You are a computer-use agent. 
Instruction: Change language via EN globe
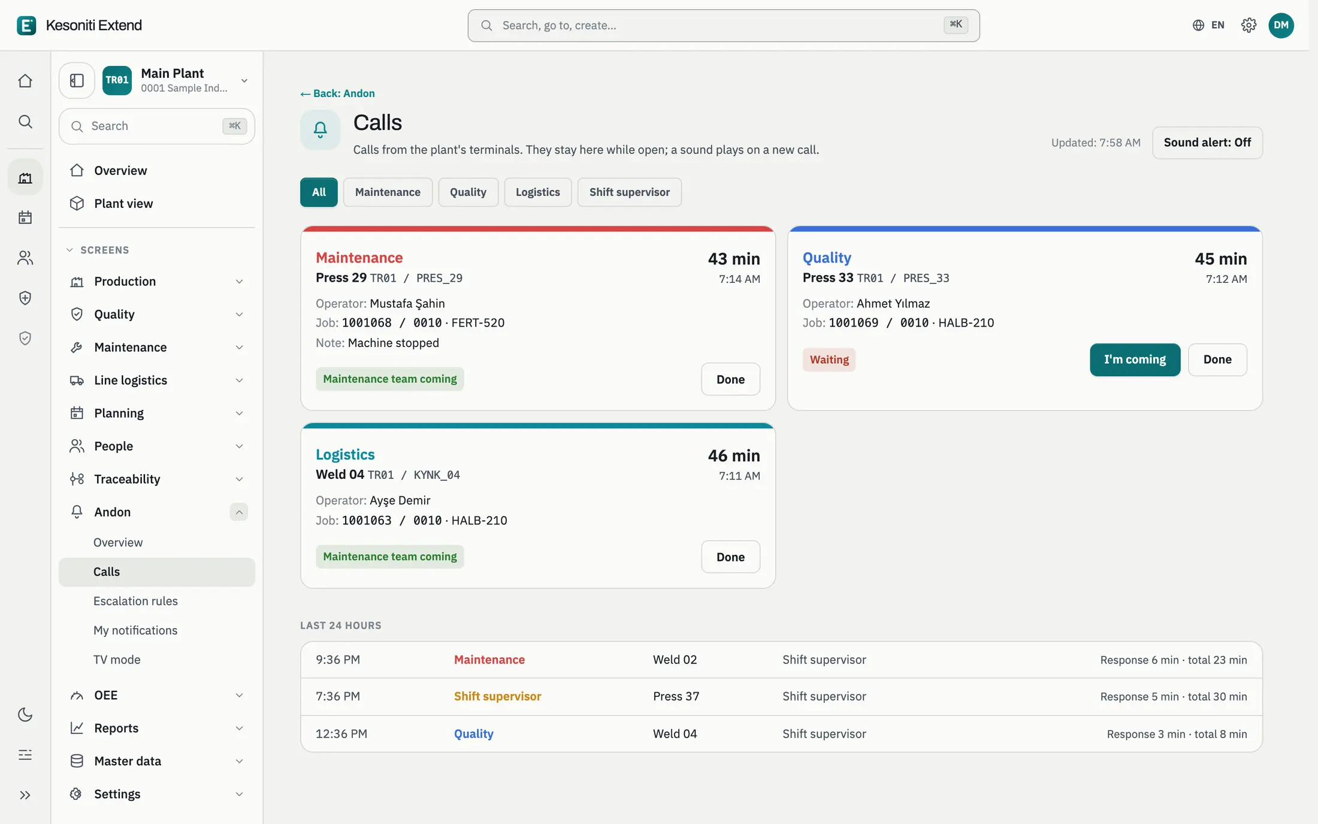[x=1208, y=25]
